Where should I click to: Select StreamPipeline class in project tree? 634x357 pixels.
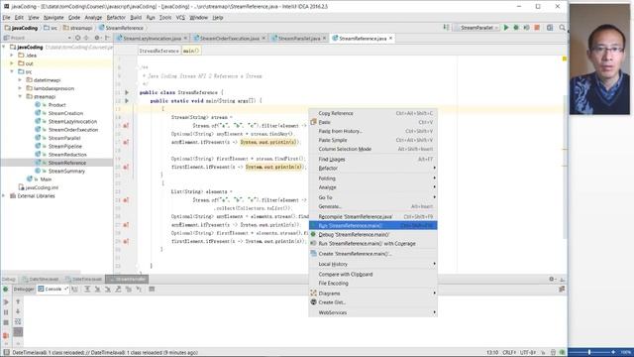coord(64,146)
